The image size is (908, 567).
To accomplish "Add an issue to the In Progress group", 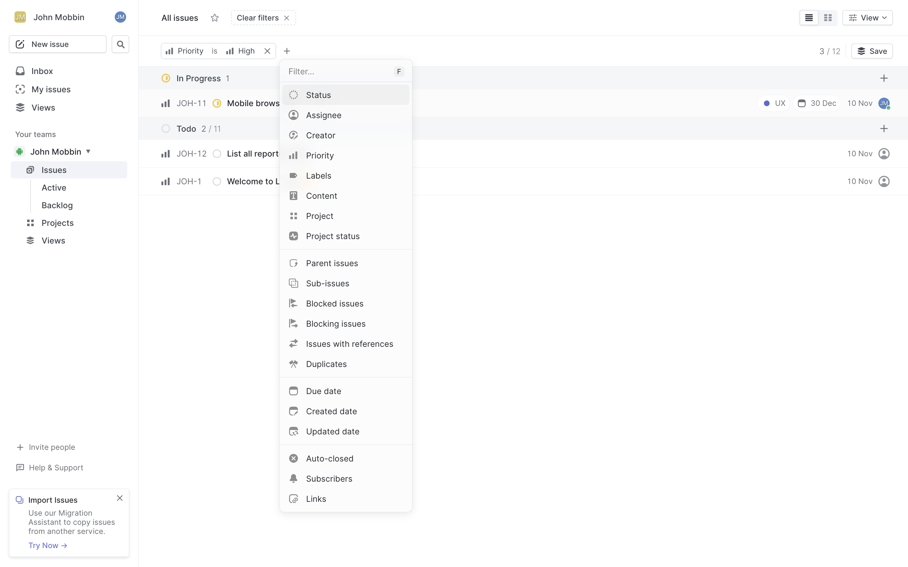I will coord(884,78).
